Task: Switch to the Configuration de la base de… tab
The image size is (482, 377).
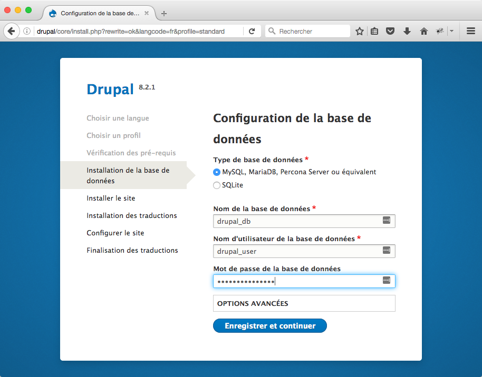Action: pyautogui.click(x=99, y=13)
